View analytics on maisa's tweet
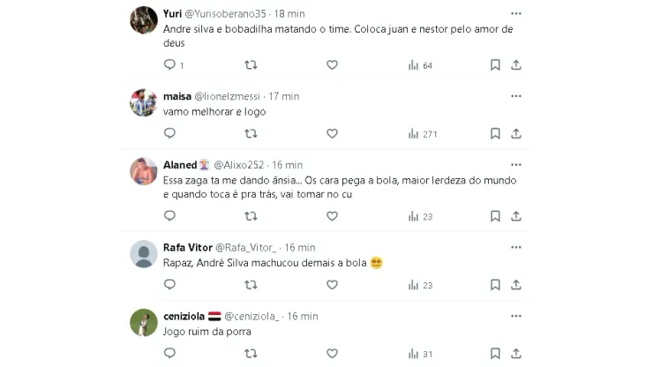Screen dimensions: 653x367 (424, 133)
